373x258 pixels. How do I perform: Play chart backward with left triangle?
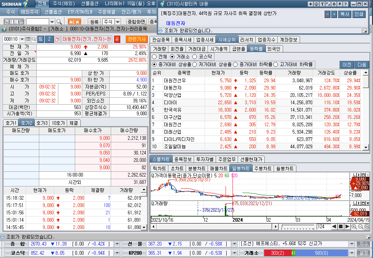(x=334, y=226)
